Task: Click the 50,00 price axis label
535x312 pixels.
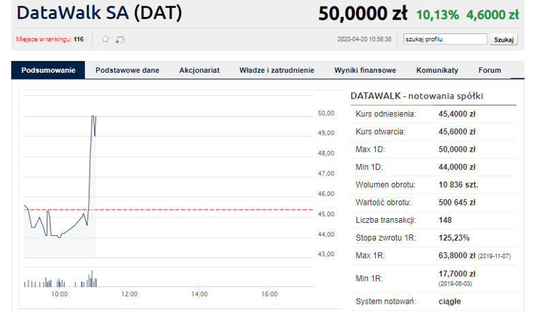Action: [326, 113]
